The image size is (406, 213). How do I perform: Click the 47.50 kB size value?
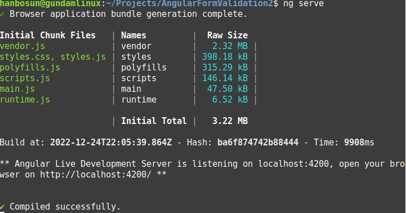click(x=227, y=89)
